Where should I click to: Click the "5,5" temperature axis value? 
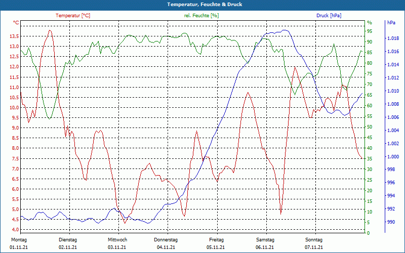15,199
